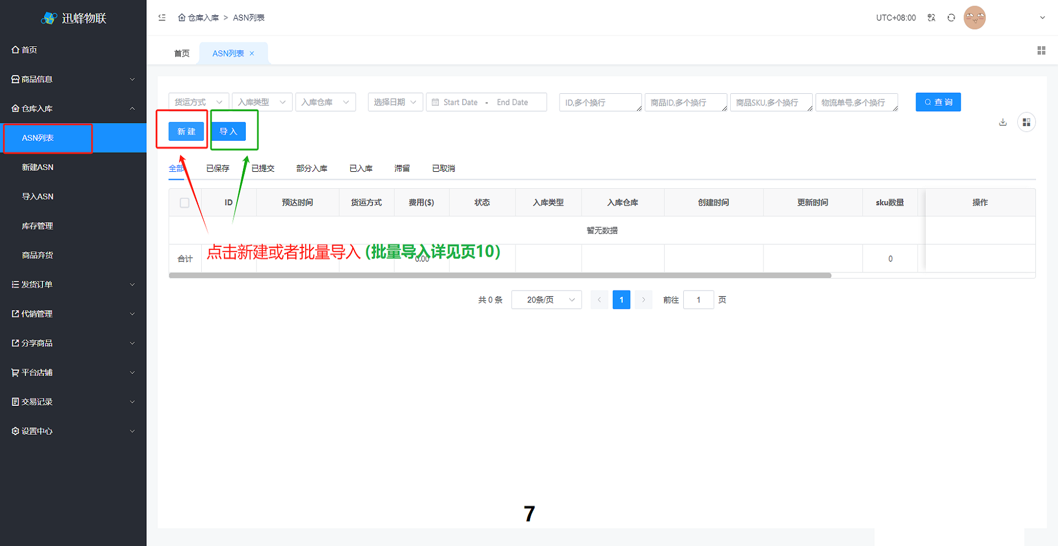Open the tab grid menu icon
This screenshot has width=1058, height=546.
click(x=1041, y=50)
